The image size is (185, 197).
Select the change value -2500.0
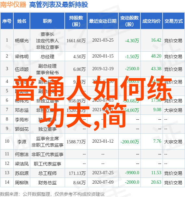tap(132, 69)
